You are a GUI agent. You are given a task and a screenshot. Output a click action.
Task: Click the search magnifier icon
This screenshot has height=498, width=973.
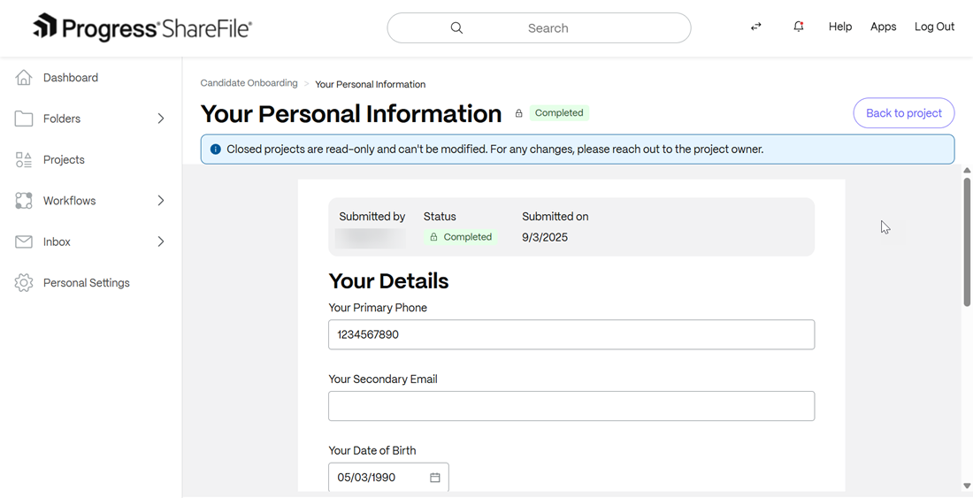(456, 28)
